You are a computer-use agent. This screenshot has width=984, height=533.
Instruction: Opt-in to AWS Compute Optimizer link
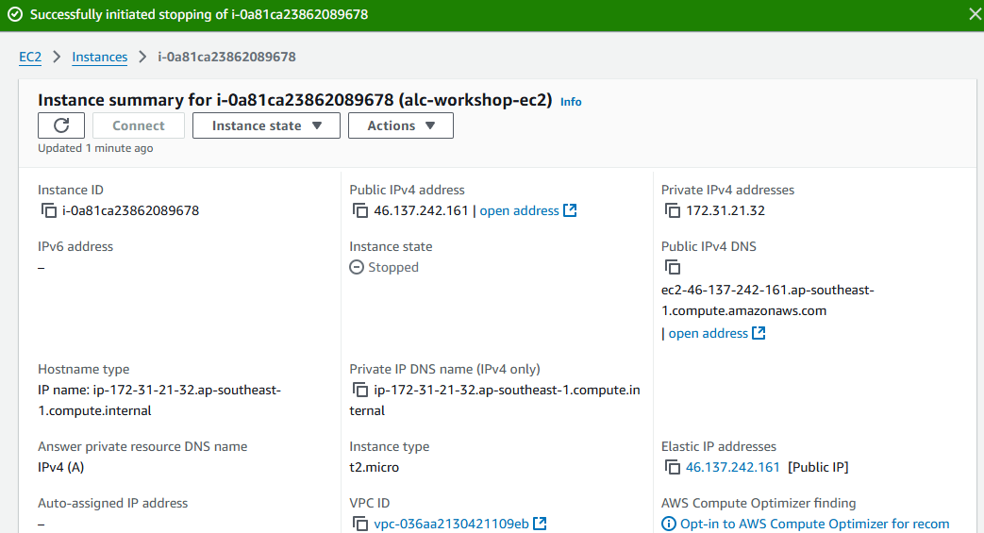click(813, 525)
